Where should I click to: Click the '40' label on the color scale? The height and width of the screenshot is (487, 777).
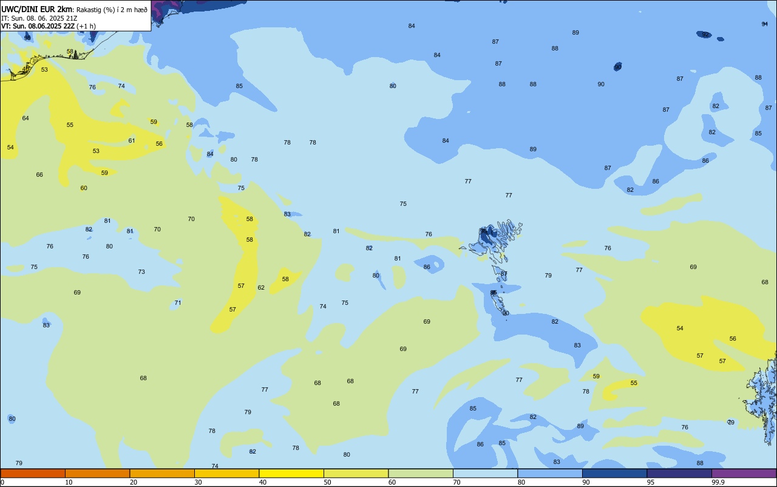click(263, 482)
